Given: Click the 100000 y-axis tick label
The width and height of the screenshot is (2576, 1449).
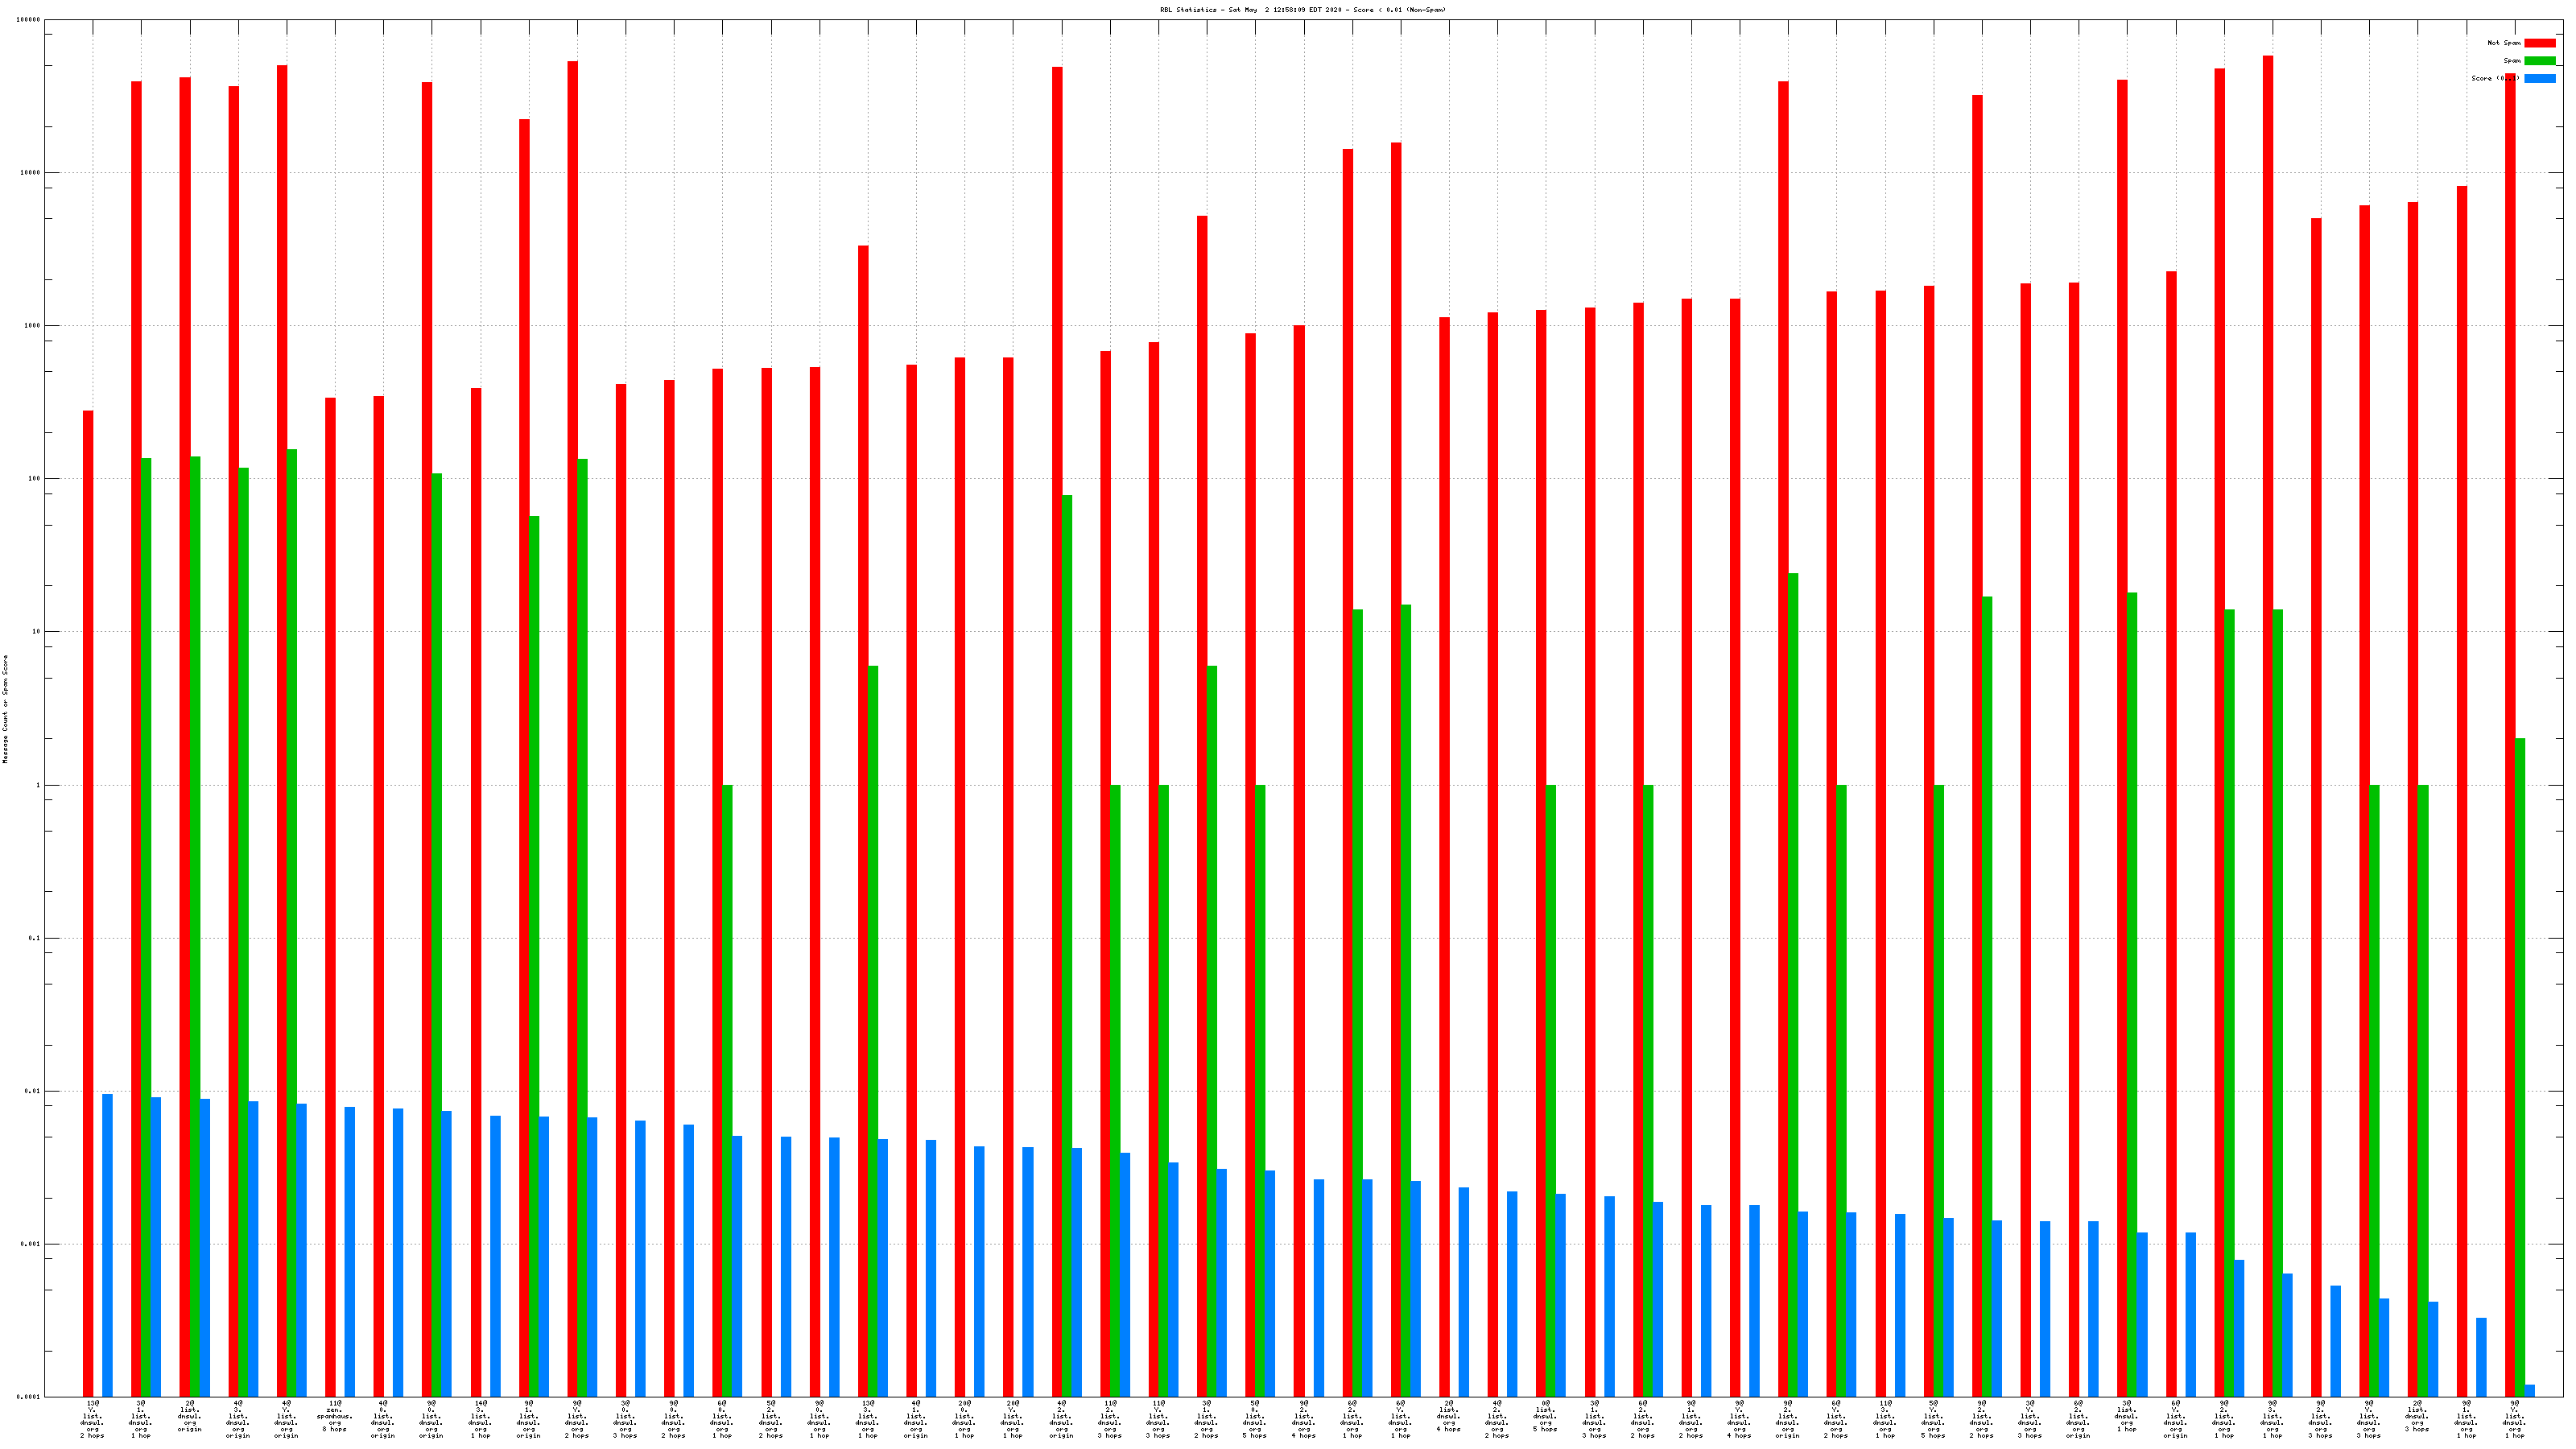Looking at the screenshot, I should (x=29, y=20).
